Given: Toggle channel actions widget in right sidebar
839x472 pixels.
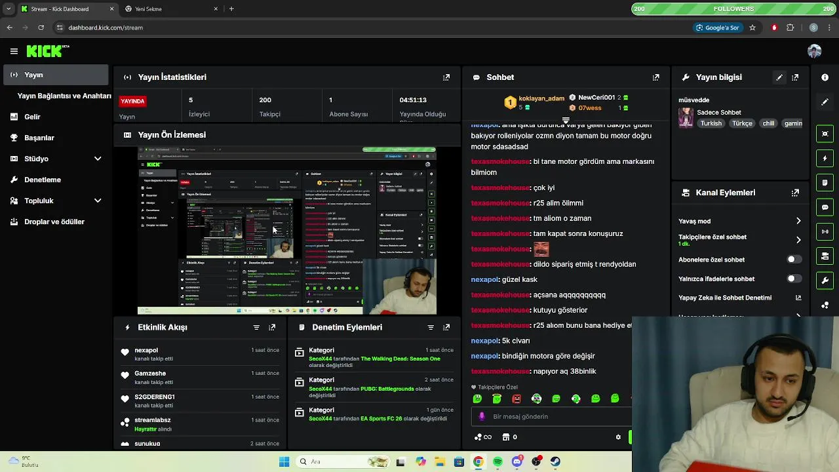Looking at the screenshot, I should (x=825, y=256).
